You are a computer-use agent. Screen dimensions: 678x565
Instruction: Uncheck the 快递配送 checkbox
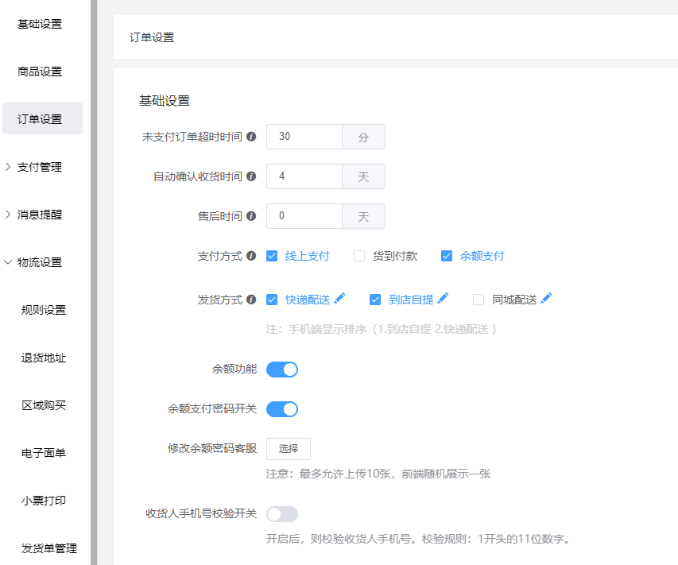[x=272, y=300]
